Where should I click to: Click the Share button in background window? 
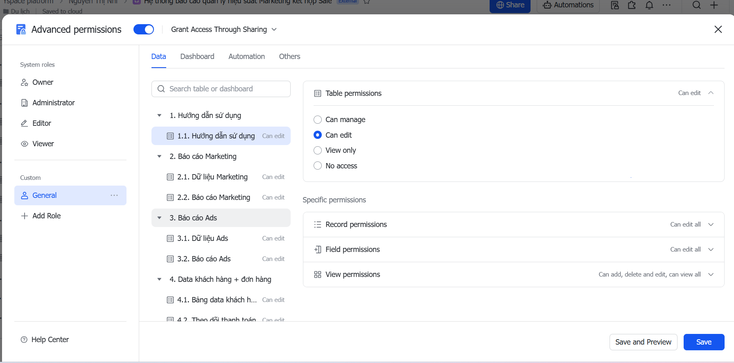510,5
